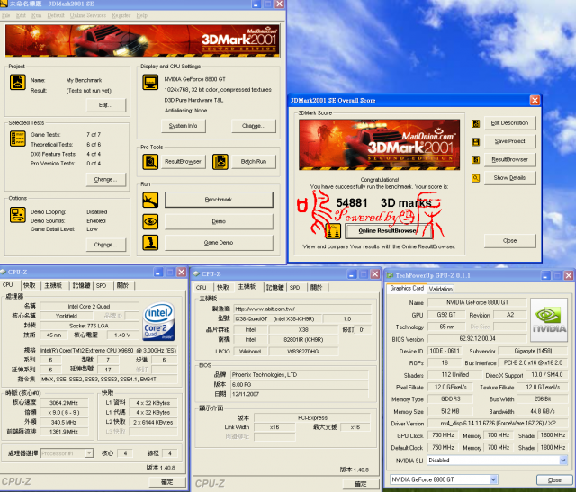Switch to the Validation tab in GPU-Z
Screen dimensions: 576x492
tap(440, 289)
